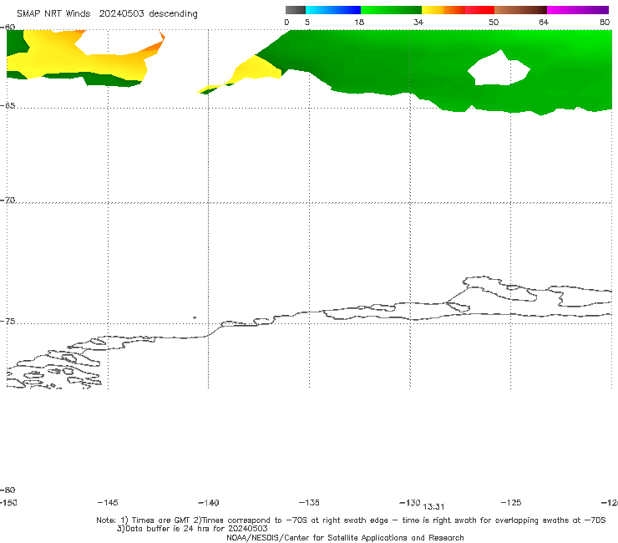Click the latitude label '-80' at lower left
The width and height of the screenshot is (618, 543).
click(8, 490)
